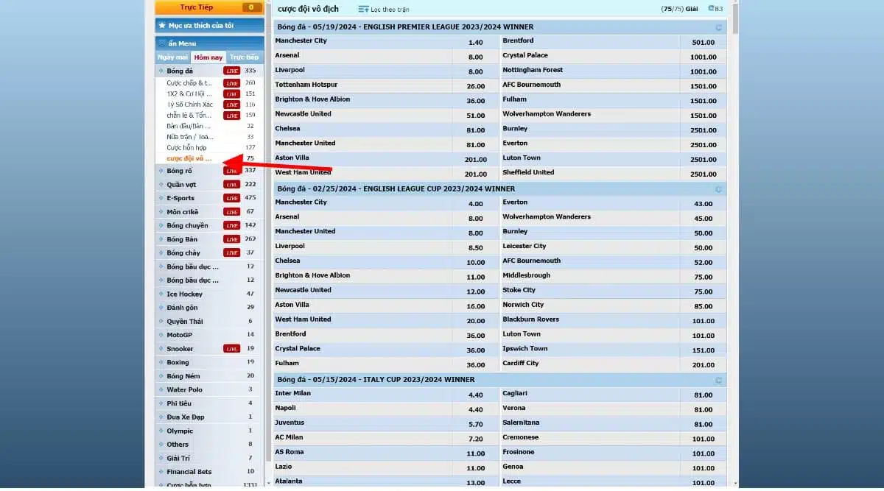Click the star icon in Mục ưa thích của tôi
The height and width of the screenshot is (491, 884).
(162, 25)
